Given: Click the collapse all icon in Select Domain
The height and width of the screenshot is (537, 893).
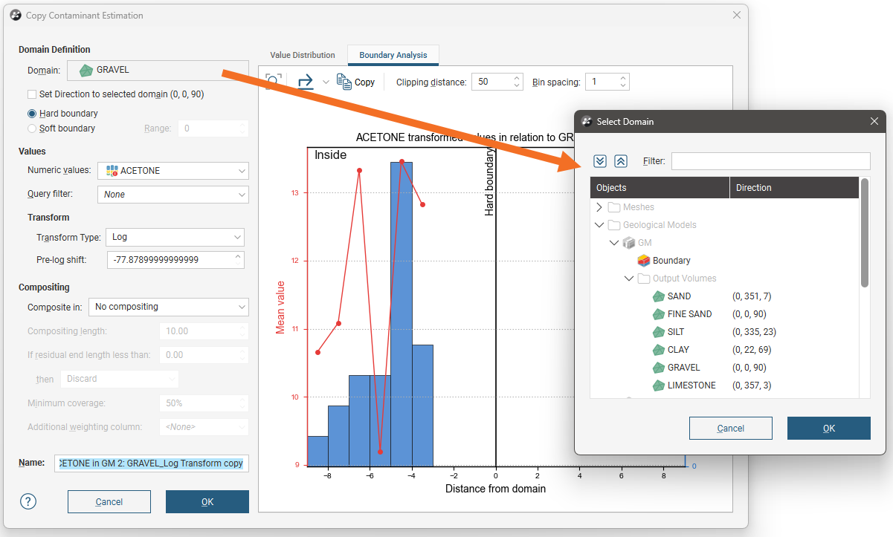Looking at the screenshot, I should point(621,161).
